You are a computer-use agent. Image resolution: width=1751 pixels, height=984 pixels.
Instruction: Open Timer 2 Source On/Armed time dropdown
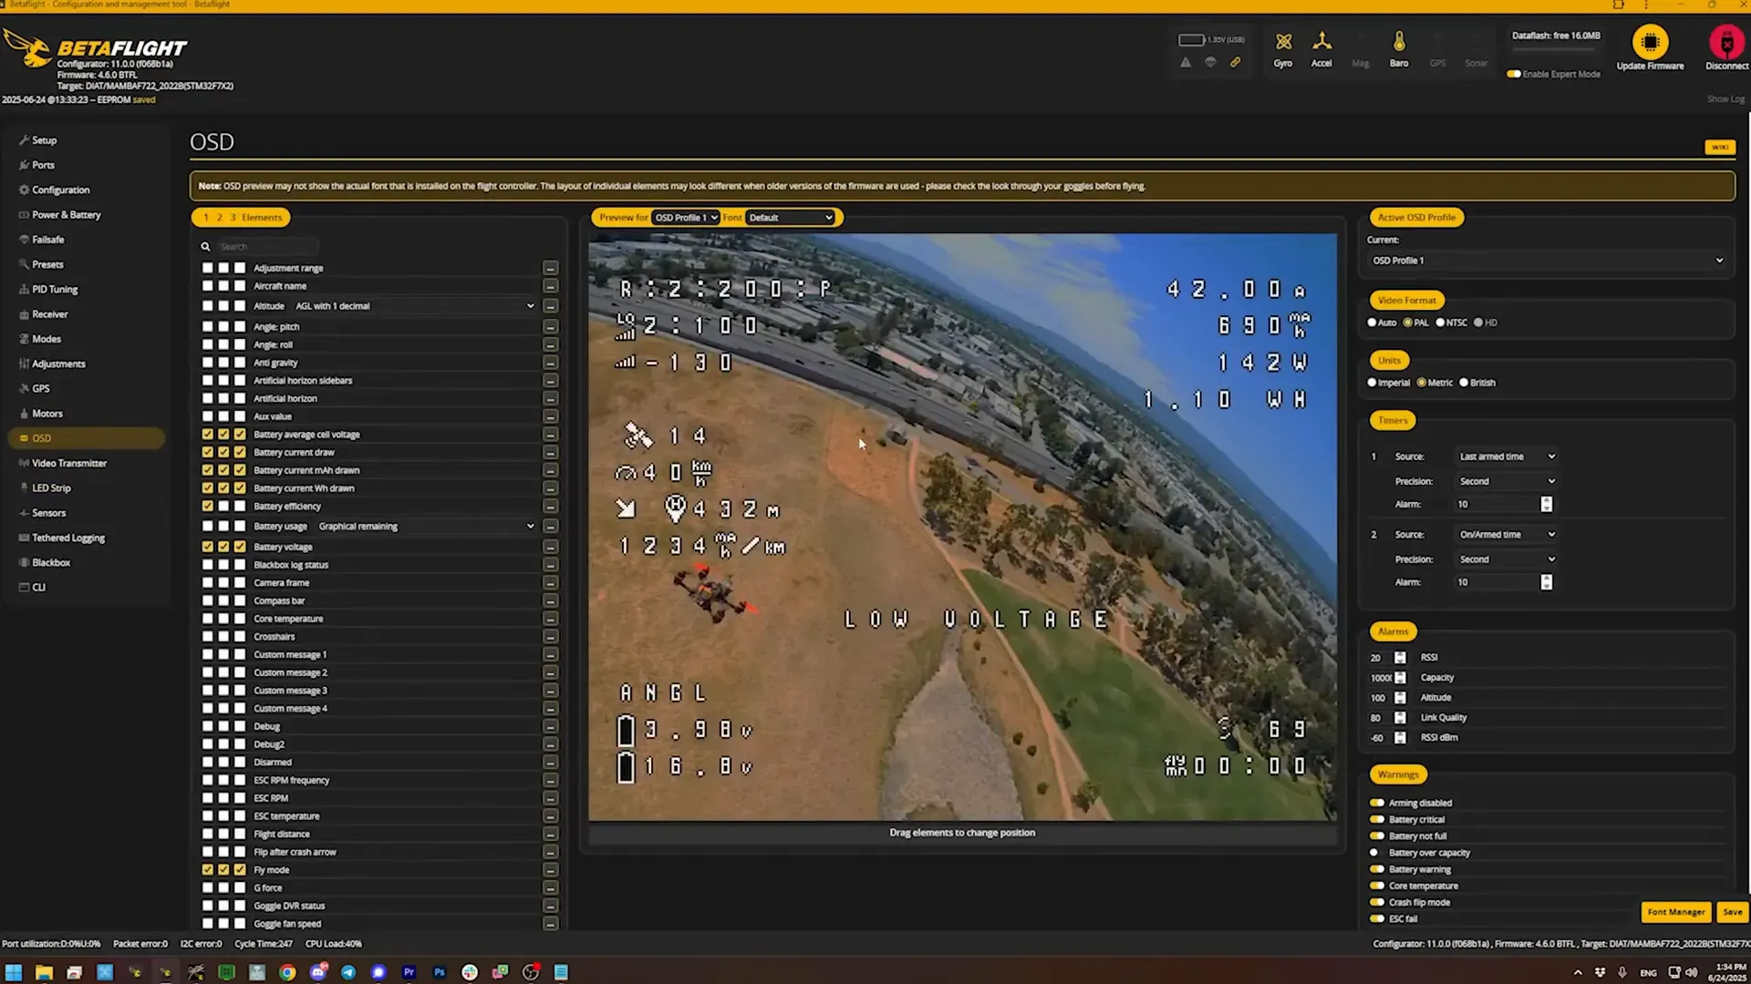[1507, 535]
